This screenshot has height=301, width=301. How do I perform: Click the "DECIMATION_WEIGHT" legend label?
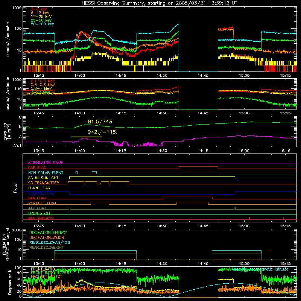pyautogui.click(x=48, y=237)
